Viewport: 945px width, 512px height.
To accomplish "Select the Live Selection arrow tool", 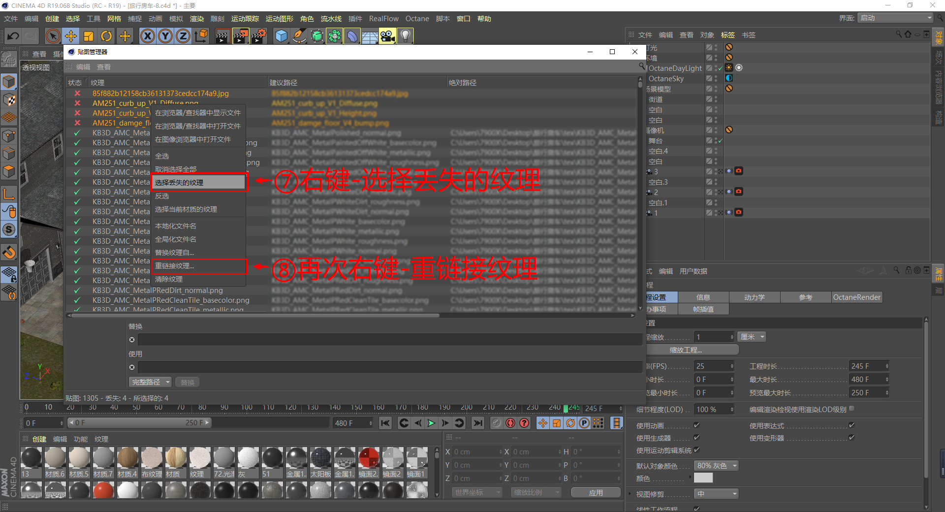I will click(x=53, y=36).
